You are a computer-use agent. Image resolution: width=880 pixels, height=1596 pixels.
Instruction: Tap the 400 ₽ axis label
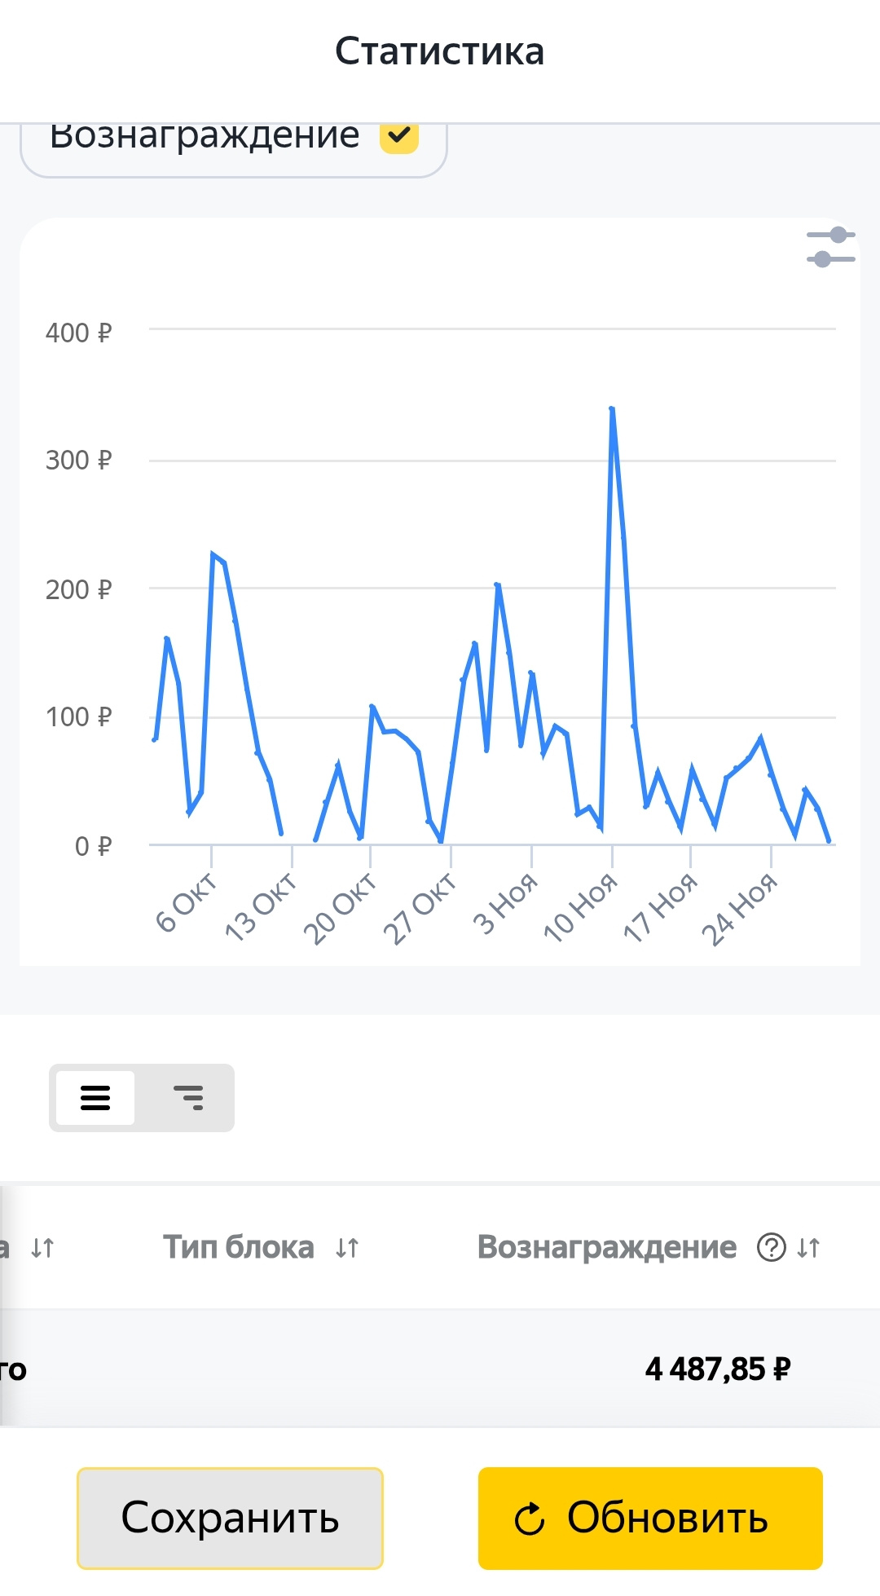pos(78,333)
